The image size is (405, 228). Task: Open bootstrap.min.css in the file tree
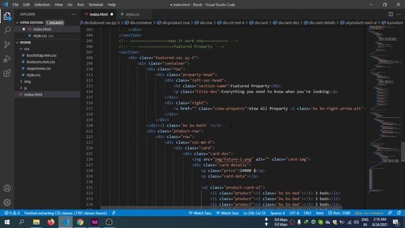(42, 55)
